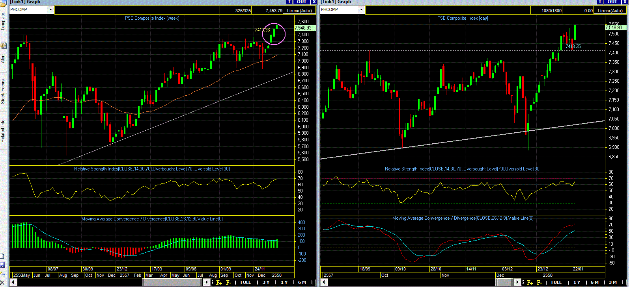Click the save disk icon in the left sidebar
629x287 pixels.
[2, 265]
